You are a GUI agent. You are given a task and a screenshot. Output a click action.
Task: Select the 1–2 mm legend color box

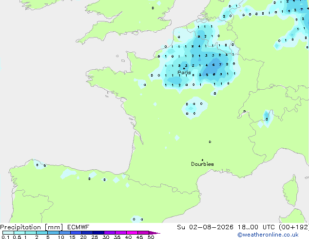click(x=31, y=233)
